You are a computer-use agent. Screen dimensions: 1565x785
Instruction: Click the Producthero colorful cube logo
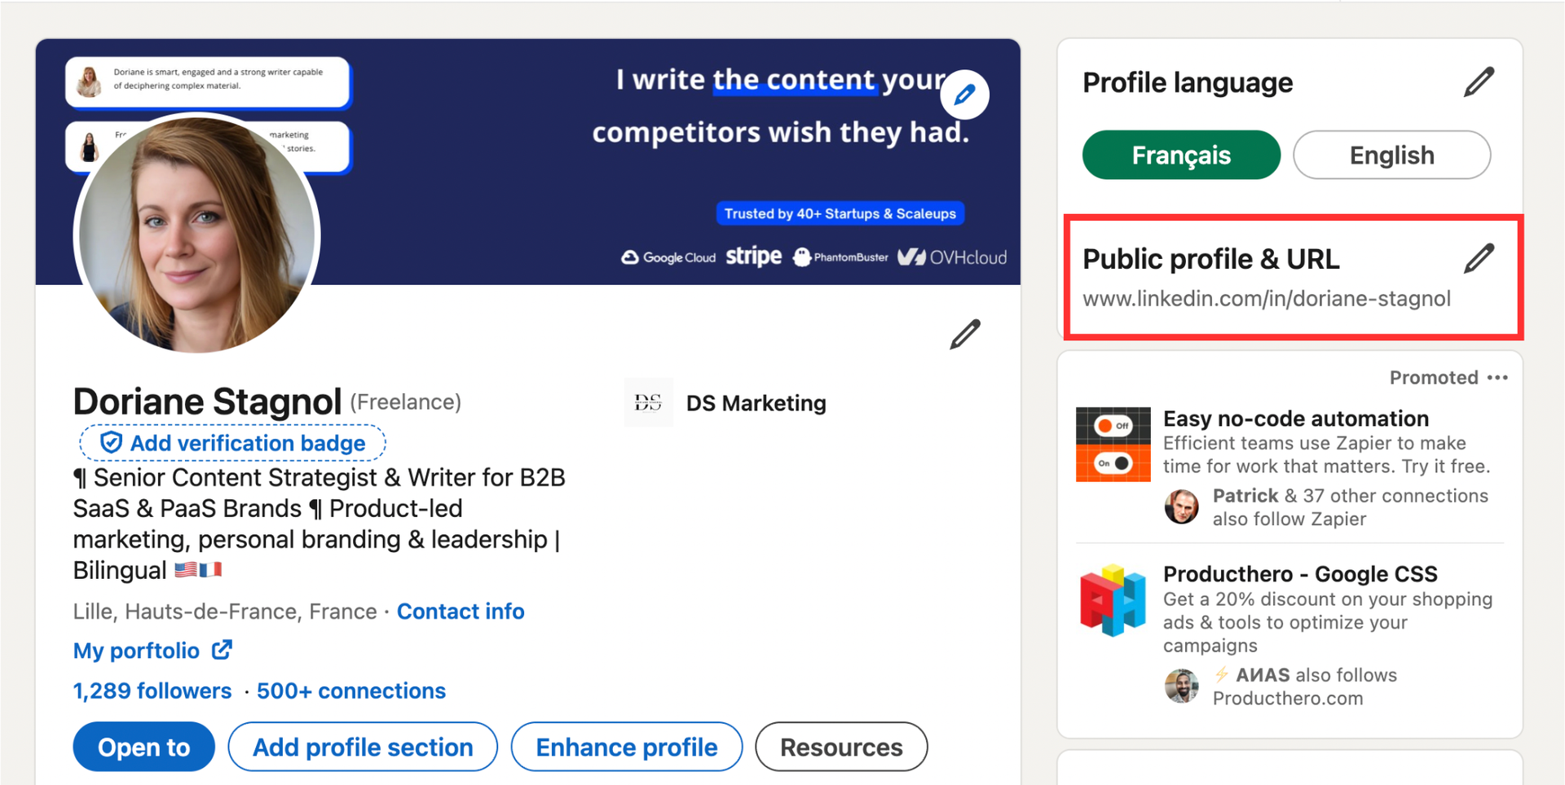1113,600
